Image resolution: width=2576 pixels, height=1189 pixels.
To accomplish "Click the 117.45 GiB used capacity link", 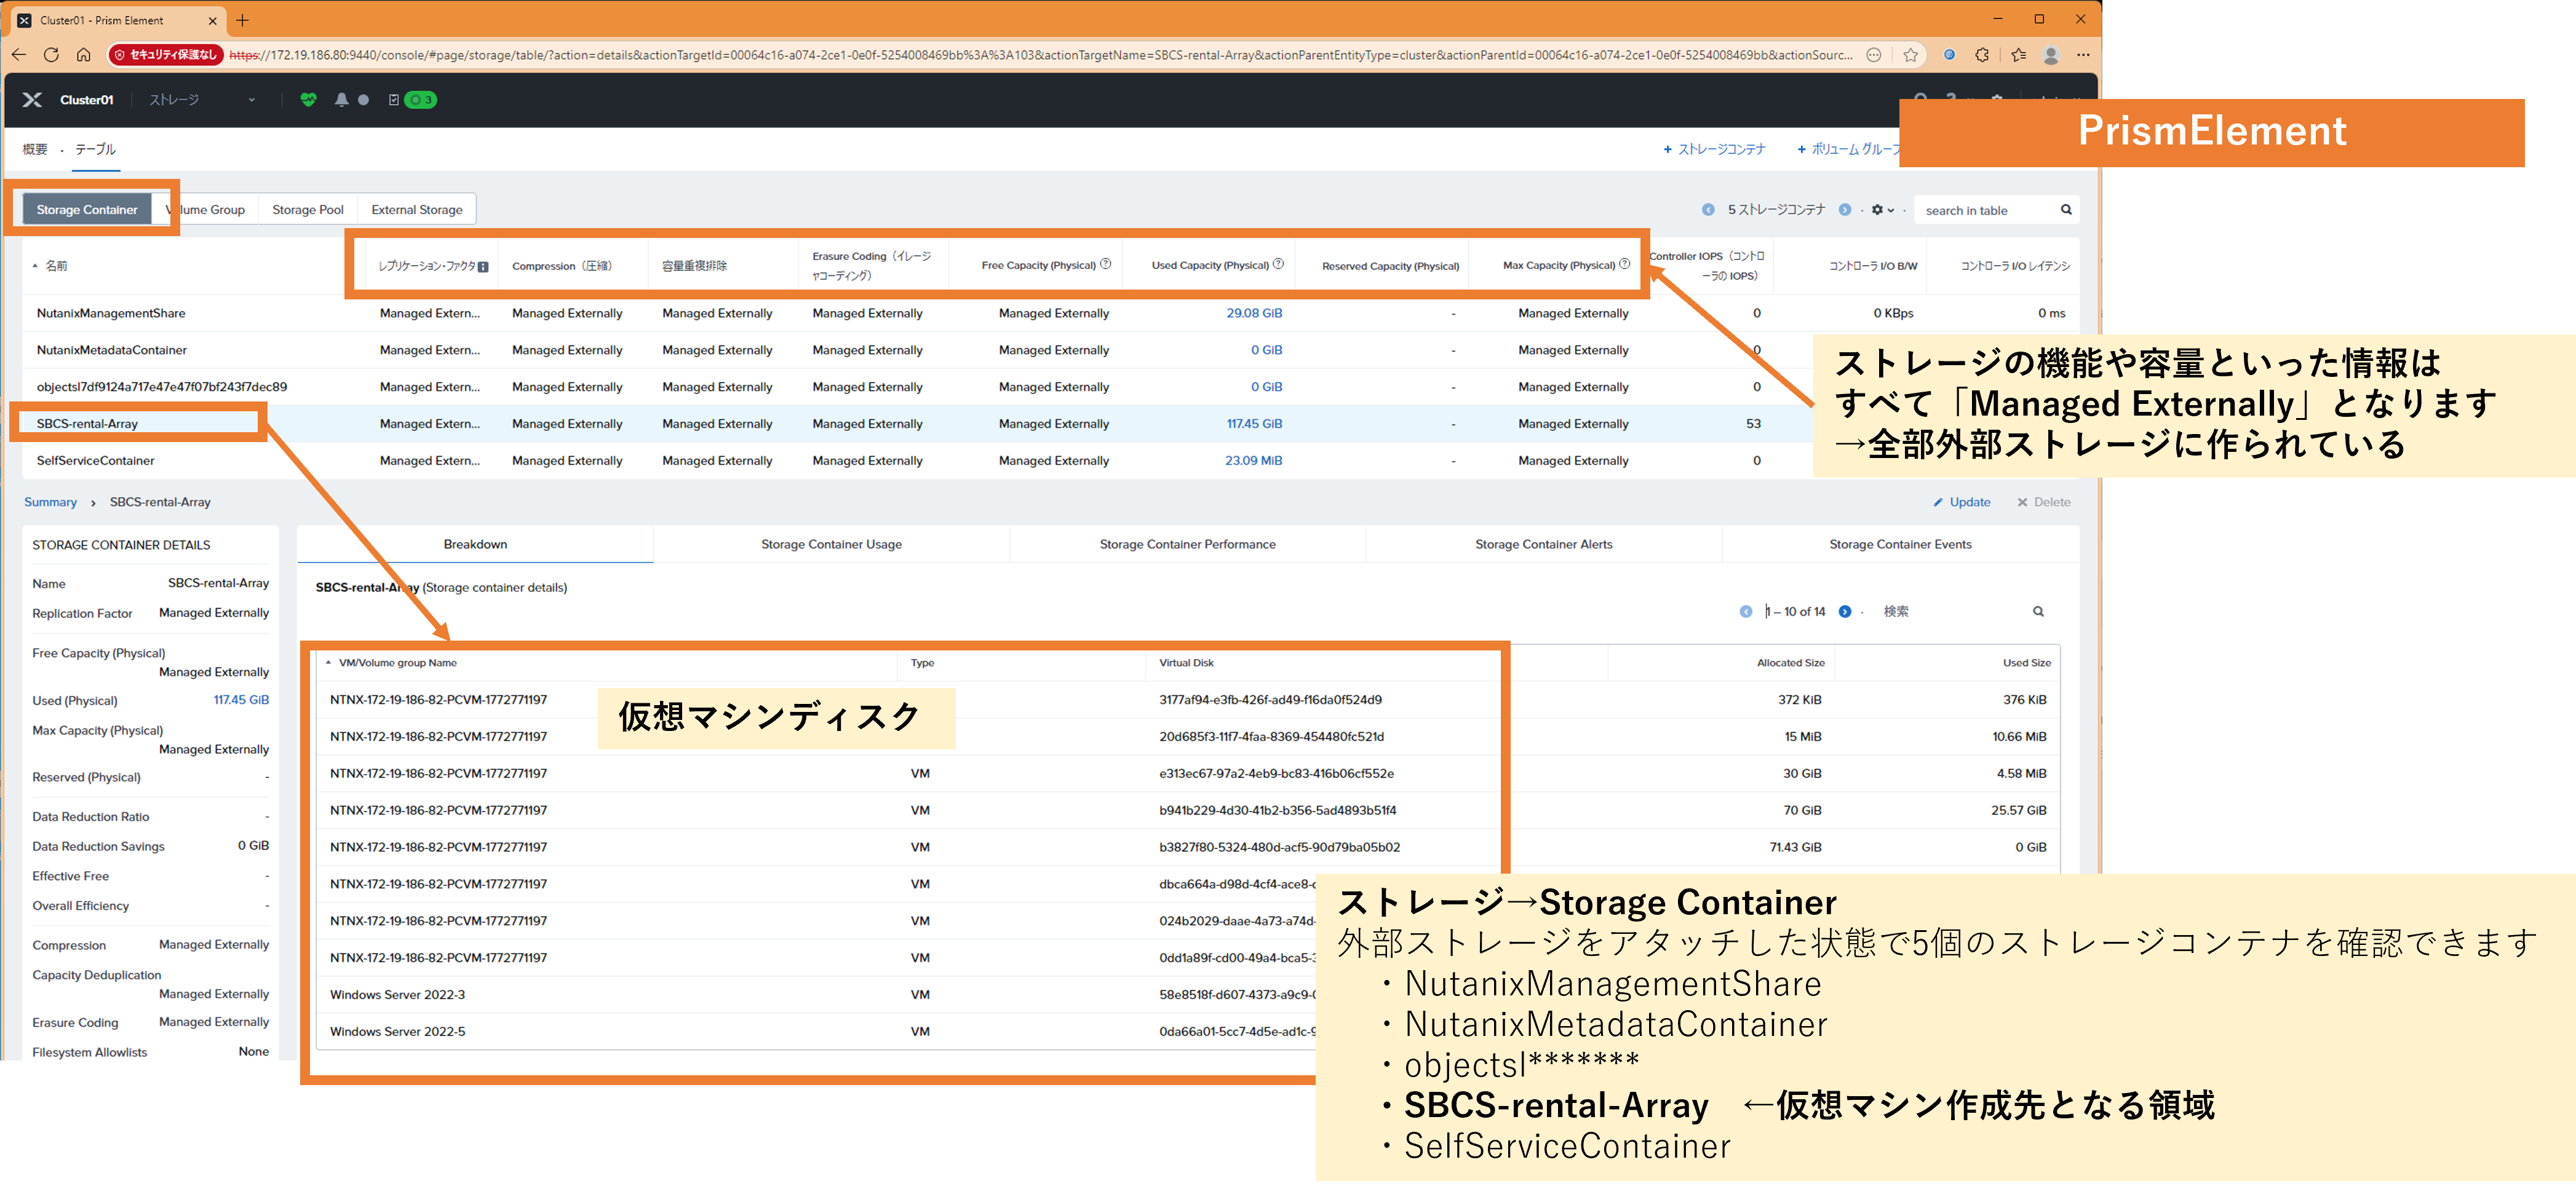I will (1254, 424).
